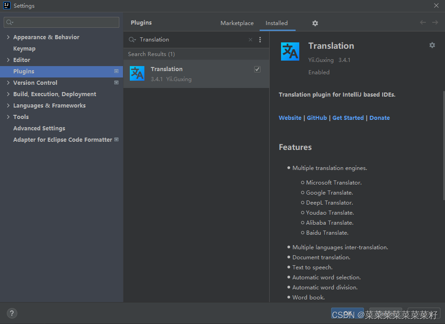The image size is (445, 324).
Task: Navigate forward with the right arrow
Action: coord(435,22)
